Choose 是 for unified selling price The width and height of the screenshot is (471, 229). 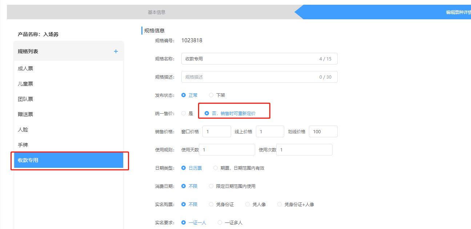[184, 113]
